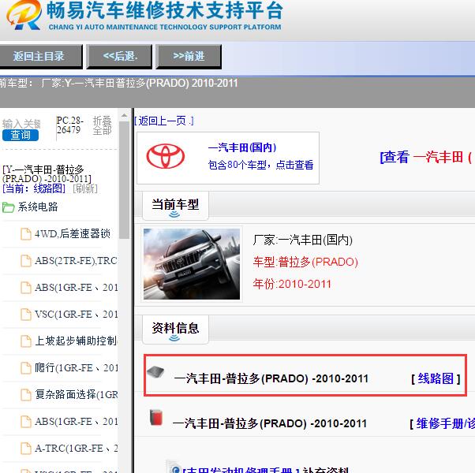Viewport: 475px width, 473px height.
Task: Click the document icon beside 4WD,后差速器锁
Action: click(26, 234)
